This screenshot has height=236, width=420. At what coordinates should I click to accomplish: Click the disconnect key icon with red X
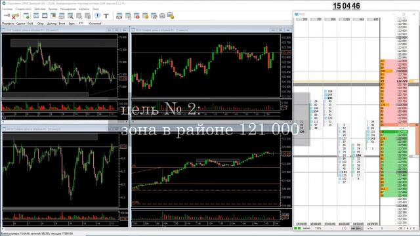pyautogui.click(x=15, y=16)
